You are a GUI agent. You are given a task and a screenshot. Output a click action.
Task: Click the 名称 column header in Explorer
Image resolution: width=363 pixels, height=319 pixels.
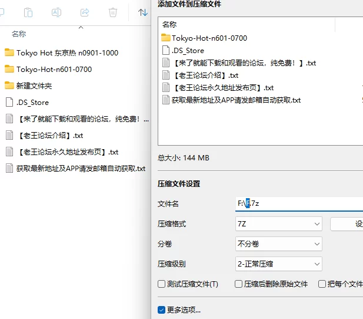19,34
